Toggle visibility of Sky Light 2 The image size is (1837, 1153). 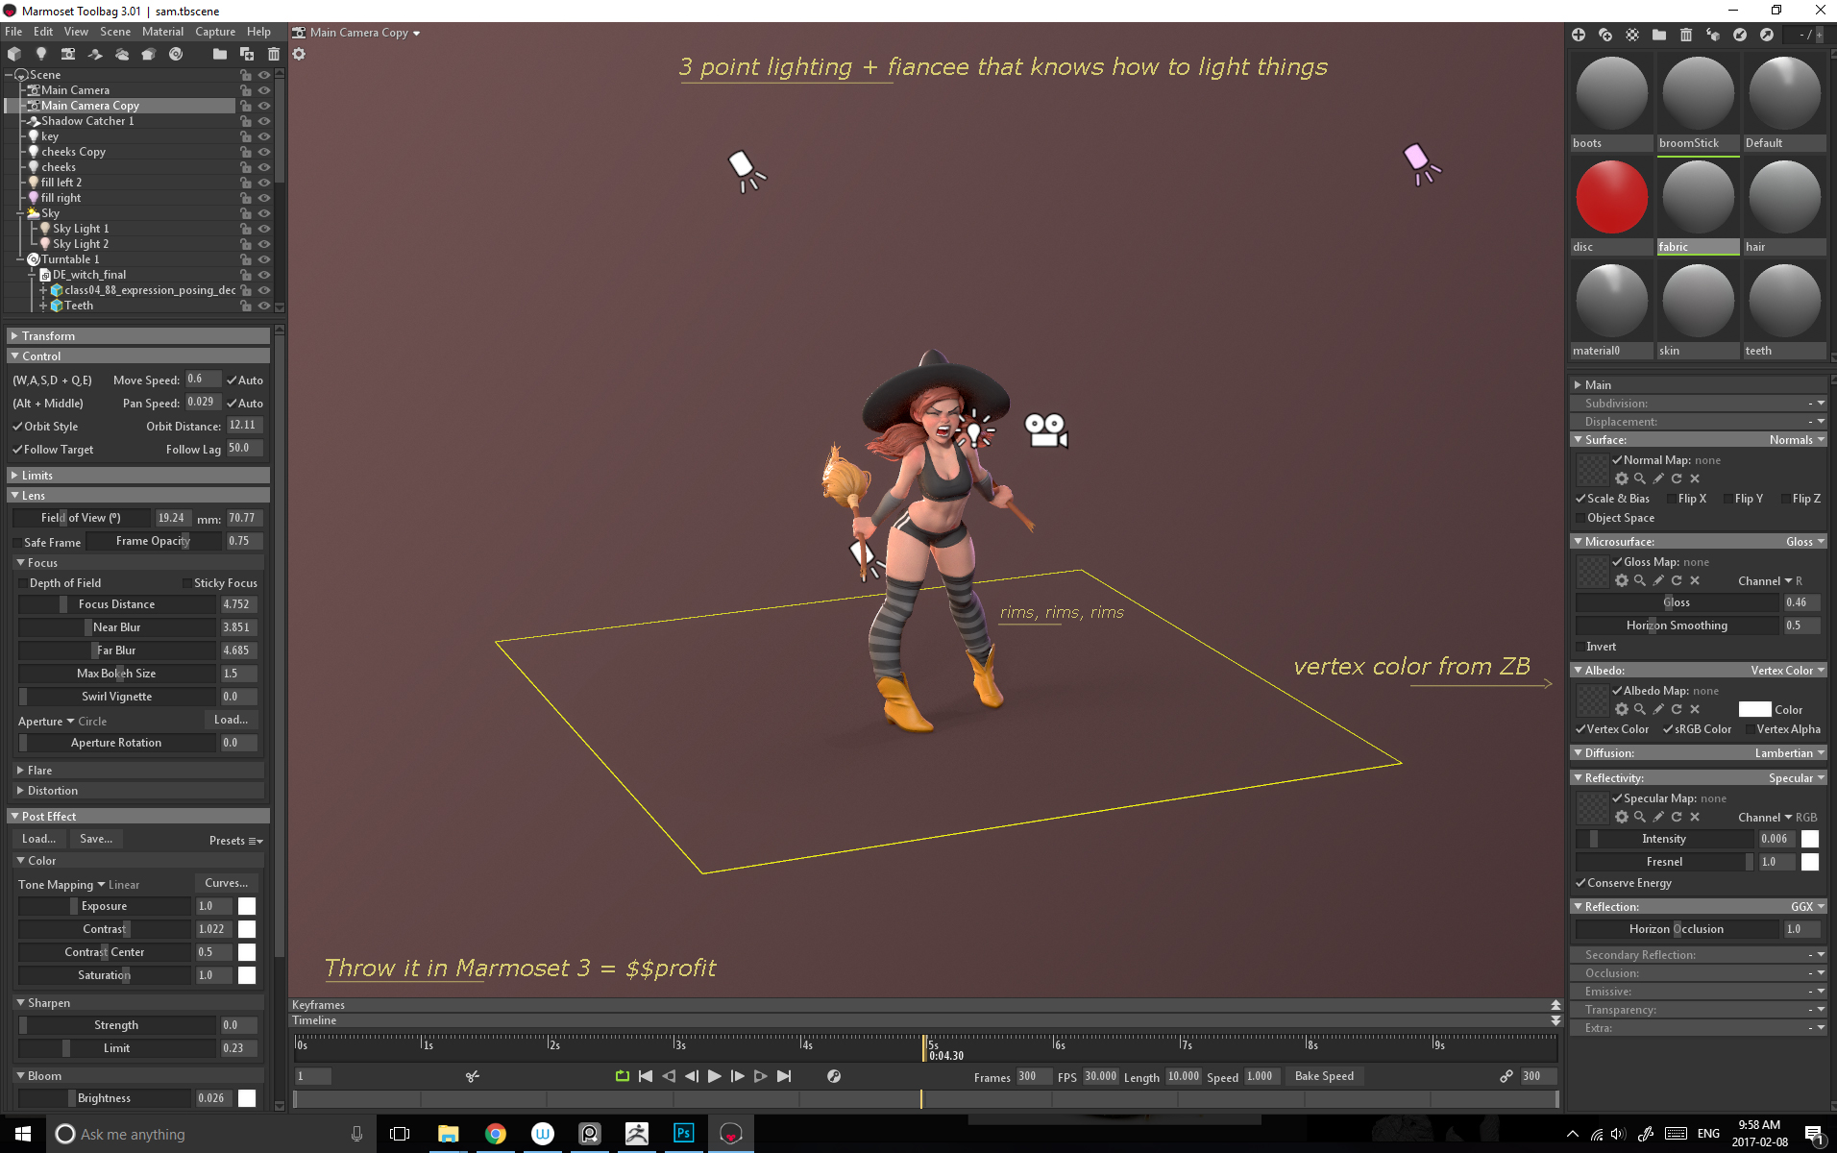coord(264,244)
